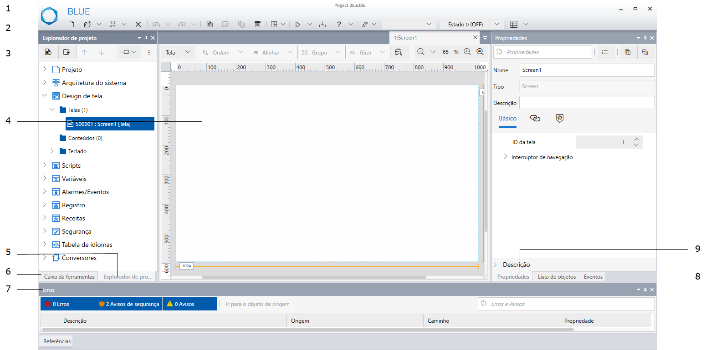Click the Nome input field
This screenshot has width=706, height=350.
point(587,70)
